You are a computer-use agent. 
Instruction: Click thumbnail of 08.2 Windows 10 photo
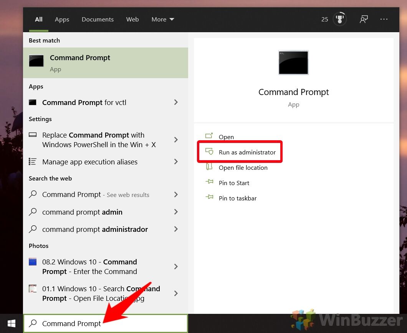pos(33,262)
